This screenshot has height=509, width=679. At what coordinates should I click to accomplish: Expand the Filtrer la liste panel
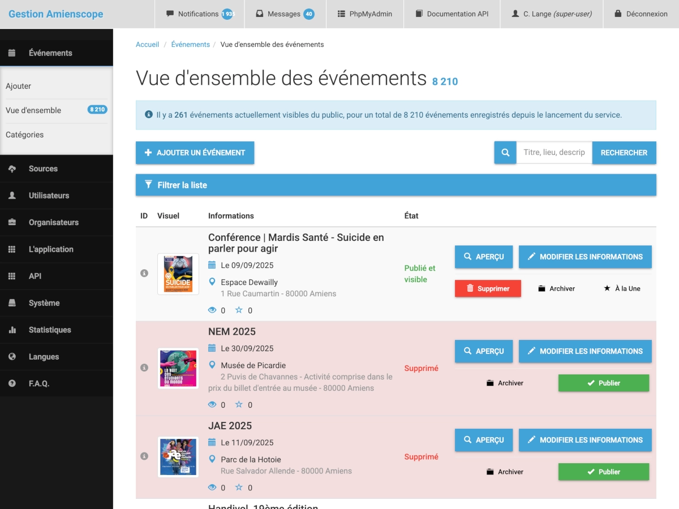[x=396, y=185]
